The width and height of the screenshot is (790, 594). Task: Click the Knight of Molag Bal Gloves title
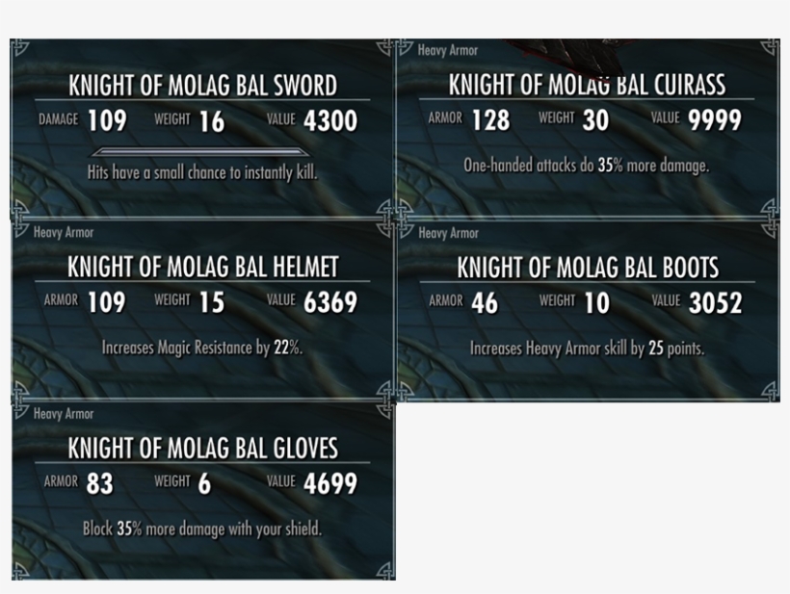click(x=202, y=449)
